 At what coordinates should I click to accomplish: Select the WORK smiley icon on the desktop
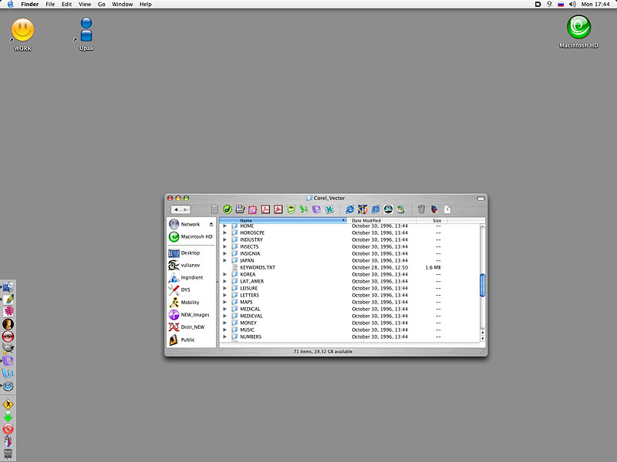tap(22, 30)
